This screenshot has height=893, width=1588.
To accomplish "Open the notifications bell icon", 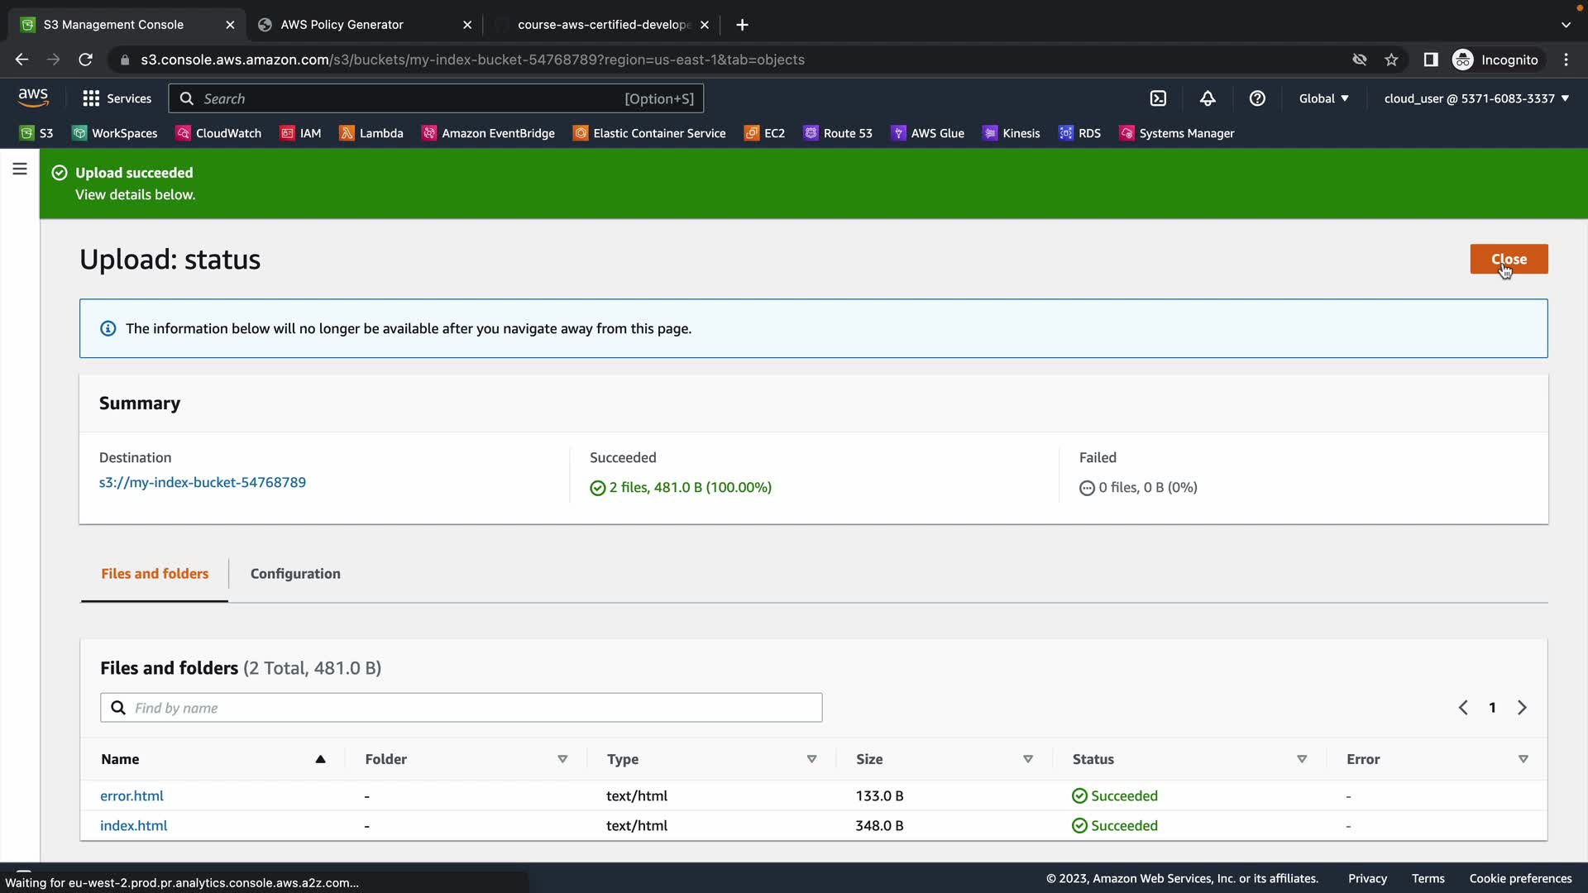I will click(1208, 98).
